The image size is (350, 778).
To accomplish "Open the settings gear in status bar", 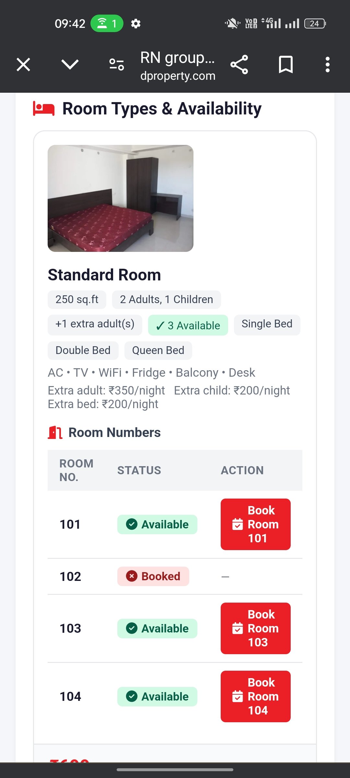I will pos(136,24).
